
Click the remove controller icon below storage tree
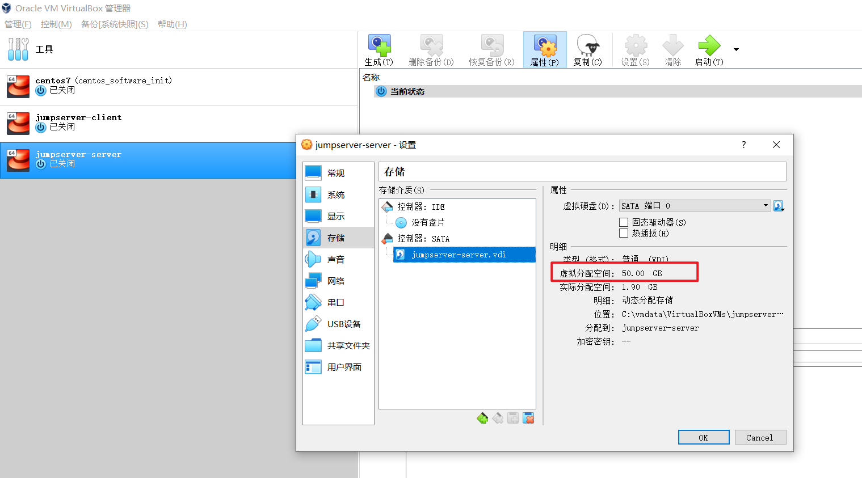[x=498, y=418]
